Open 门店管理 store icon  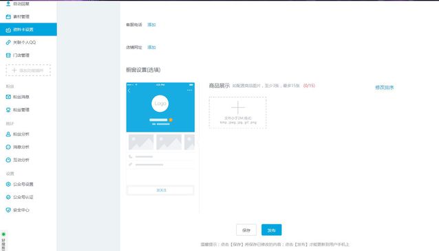coord(8,56)
